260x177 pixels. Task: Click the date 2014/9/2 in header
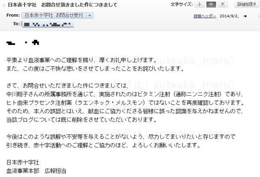point(229,16)
